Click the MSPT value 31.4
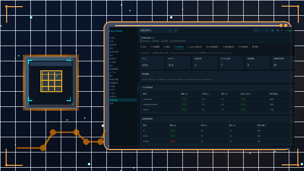 (x=171, y=65)
